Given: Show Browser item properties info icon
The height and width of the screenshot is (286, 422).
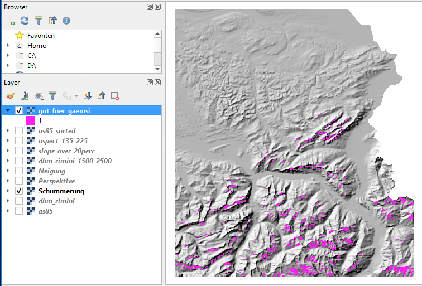Looking at the screenshot, I should 66,21.
